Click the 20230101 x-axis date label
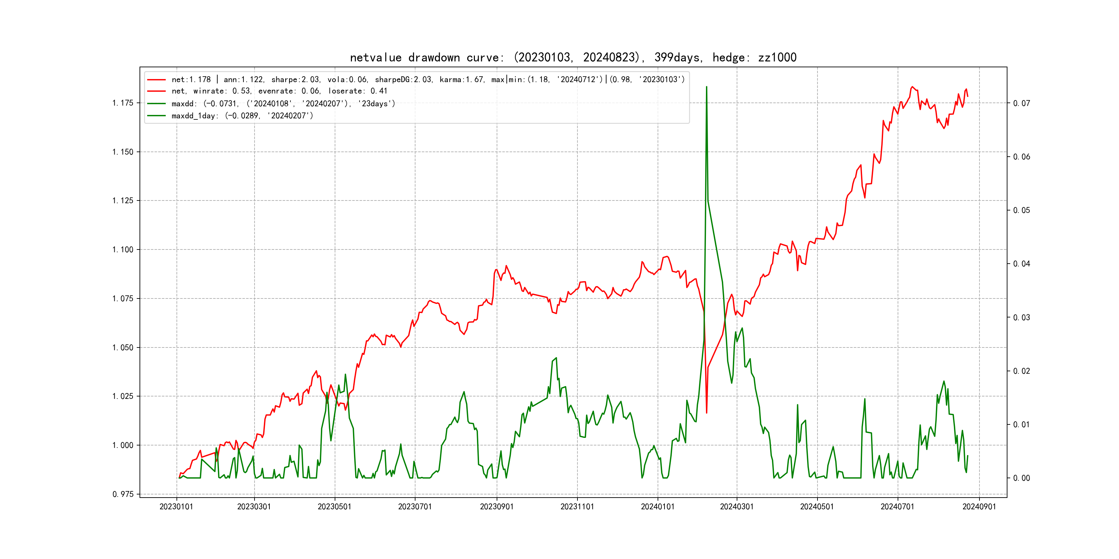 click(x=176, y=507)
